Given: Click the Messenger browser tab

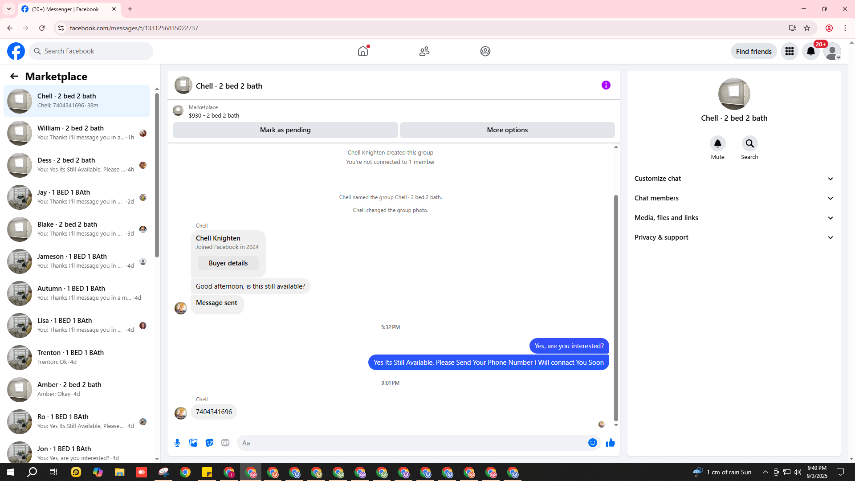Looking at the screenshot, I should pos(69,9).
